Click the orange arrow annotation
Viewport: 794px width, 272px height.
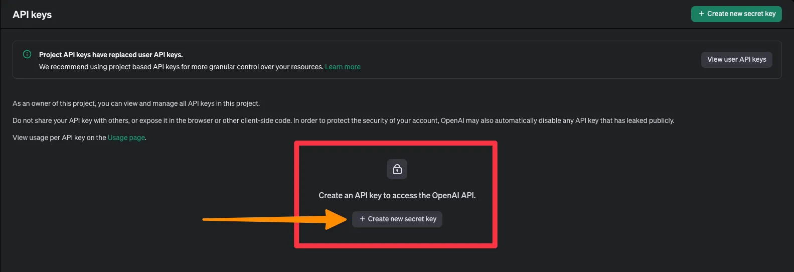pyautogui.click(x=275, y=219)
